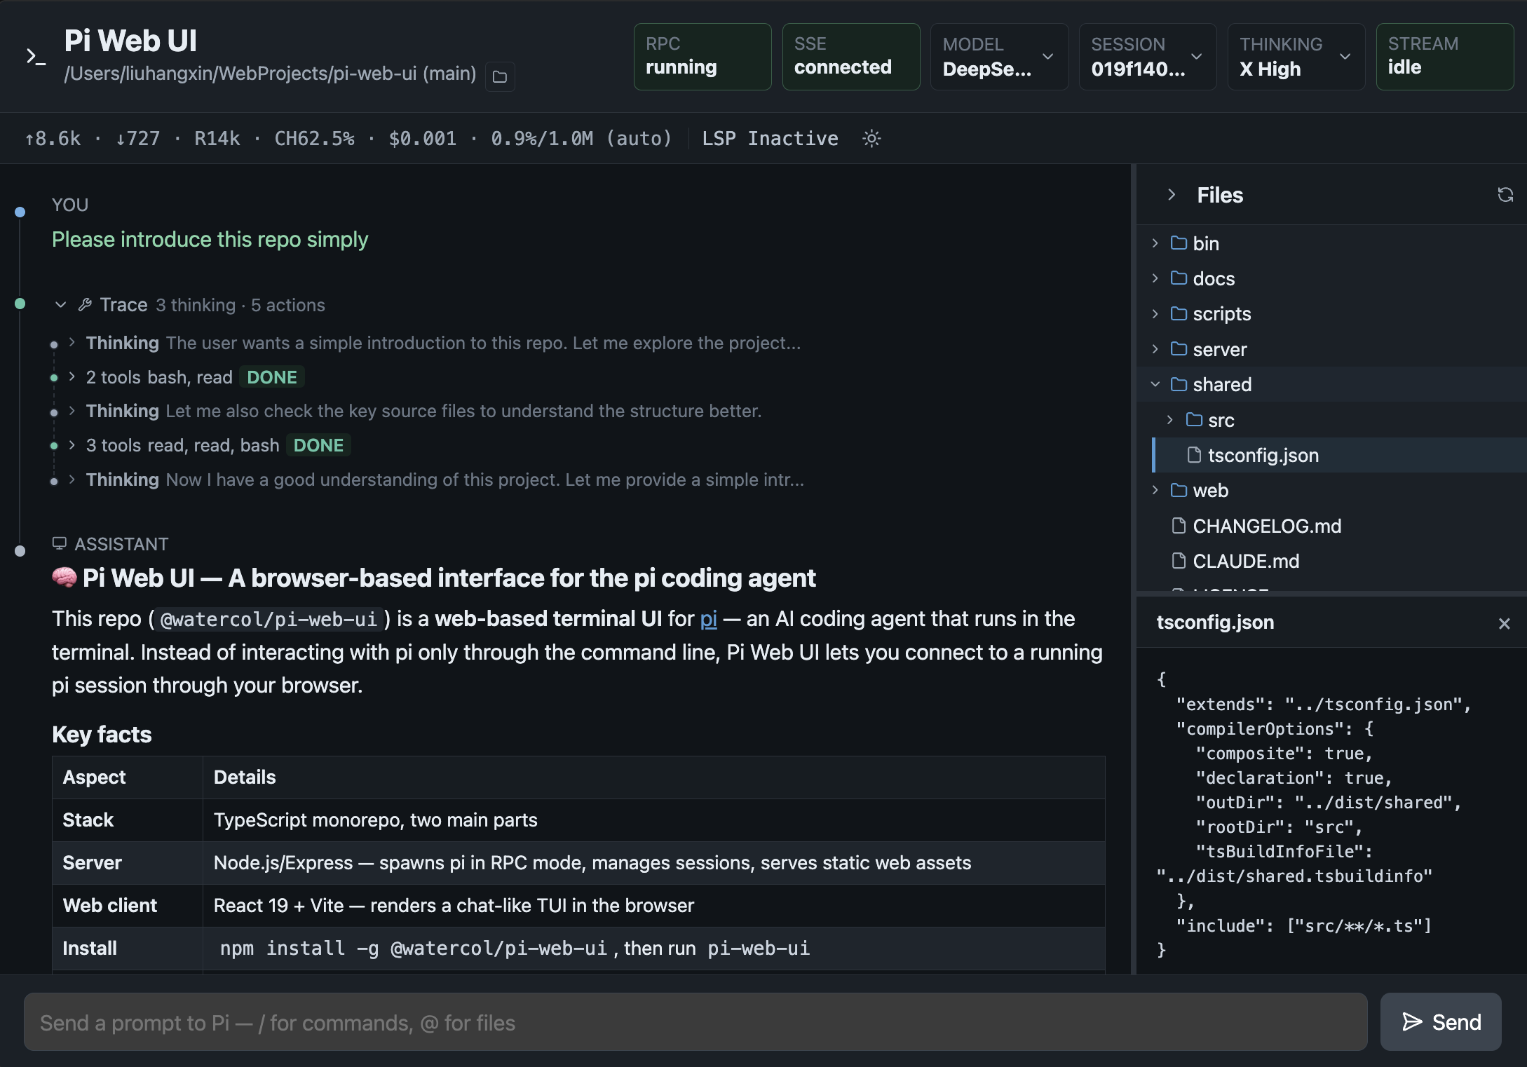Click the wrench icon beside Trace

tap(85, 305)
